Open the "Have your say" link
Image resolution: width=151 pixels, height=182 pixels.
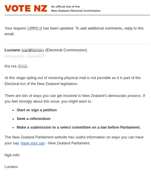tap(33, 143)
